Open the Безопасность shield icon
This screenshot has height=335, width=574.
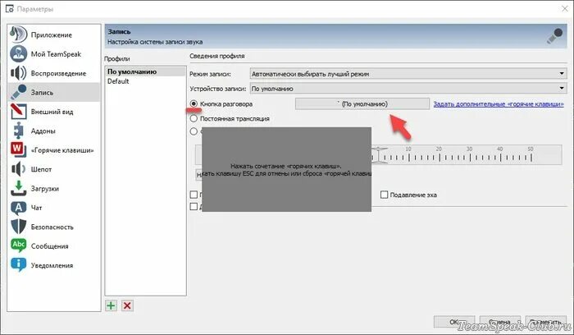point(18,227)
